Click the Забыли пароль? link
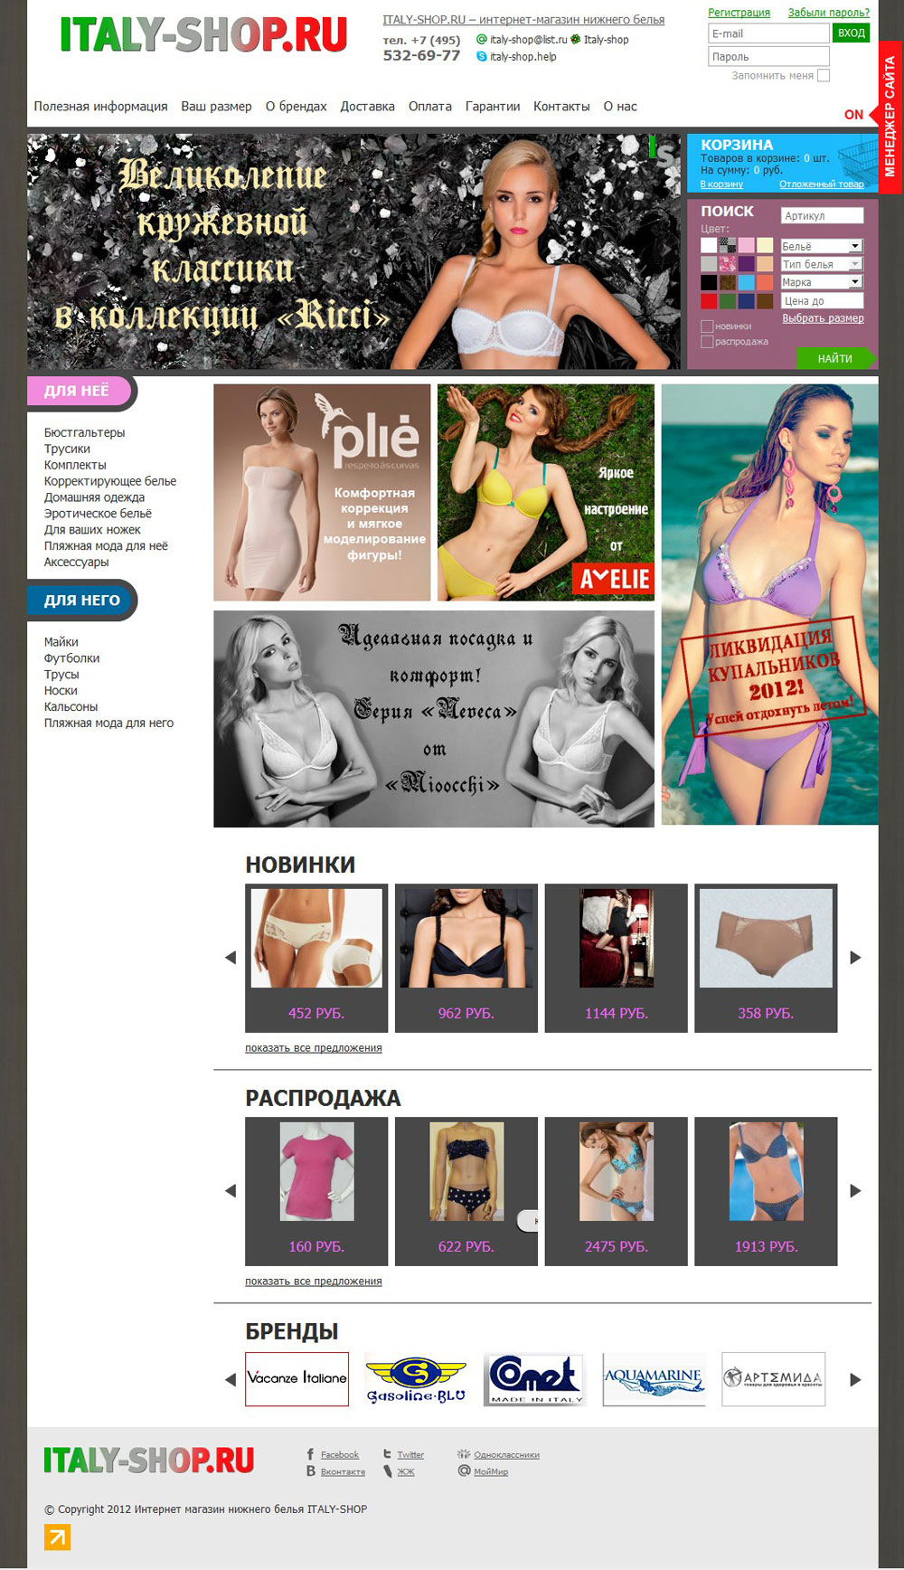904x1570 pixels. click(829, 13)
